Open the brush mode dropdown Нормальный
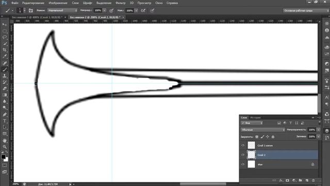The height and width of the screenshot is (186, 330). point(62,10)
